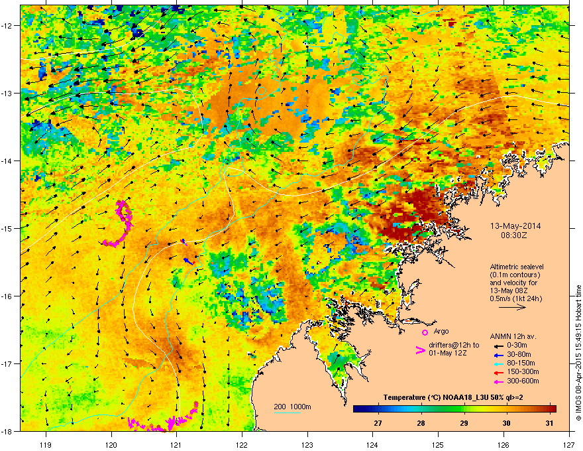Click the longitude axis label 119
583x451 pixels.
click(46, 444)
